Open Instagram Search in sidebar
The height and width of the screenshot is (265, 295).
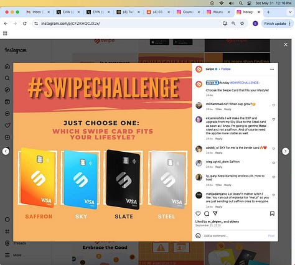[7, 78]
